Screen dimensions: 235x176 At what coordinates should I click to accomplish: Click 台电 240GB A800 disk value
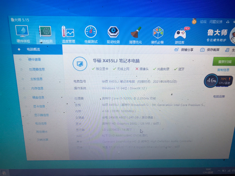(x=128, y=117)
